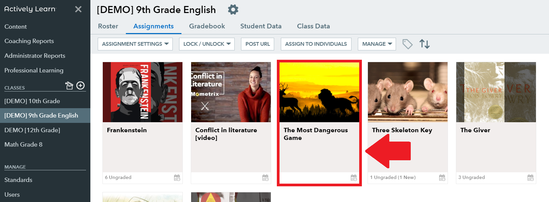Go to the Student Data tab
The image size is (549, 202).
pos(261,26)
